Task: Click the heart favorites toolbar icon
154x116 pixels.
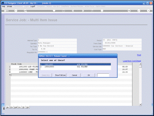Action: point(54,11)
